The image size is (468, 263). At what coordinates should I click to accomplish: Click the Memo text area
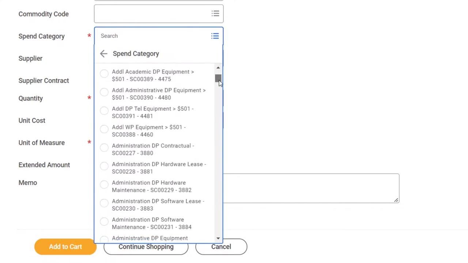pyautogui.click(x=311, y=188)
